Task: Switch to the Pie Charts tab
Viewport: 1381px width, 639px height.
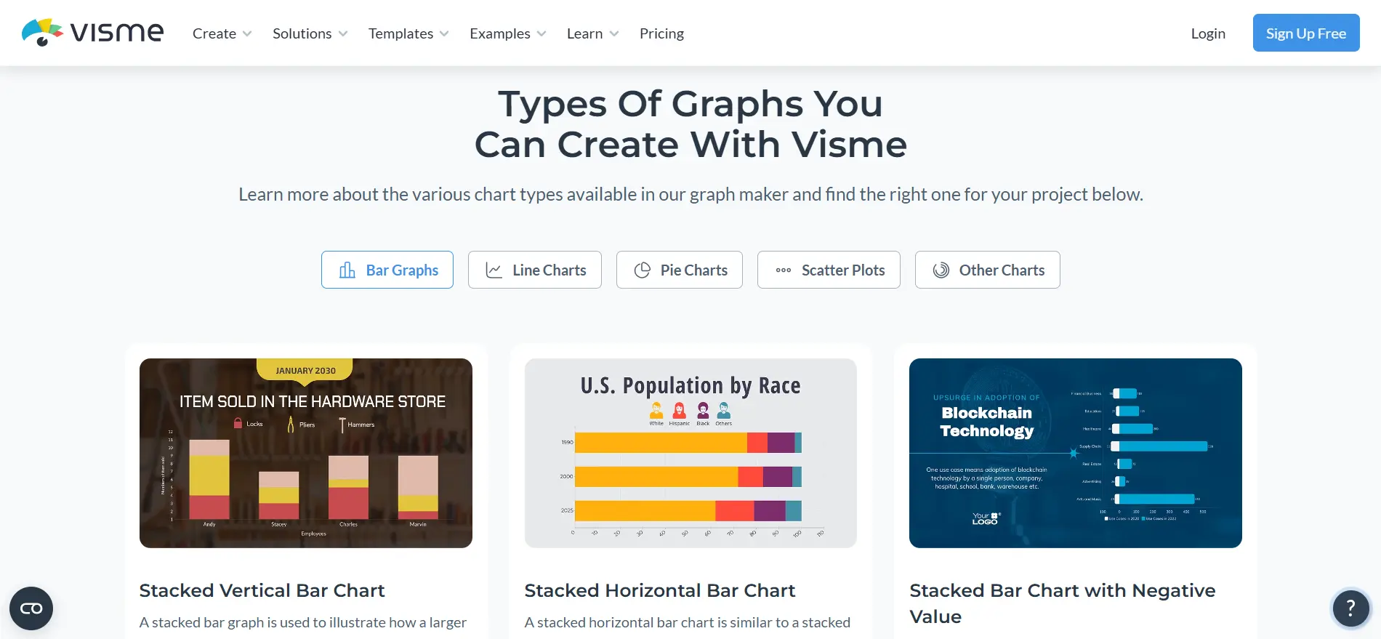Action: (x=680, y=270)
